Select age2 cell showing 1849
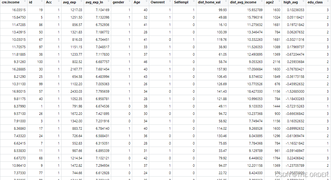333x180 pixels. pyautogui.click(x=276, y=77)
